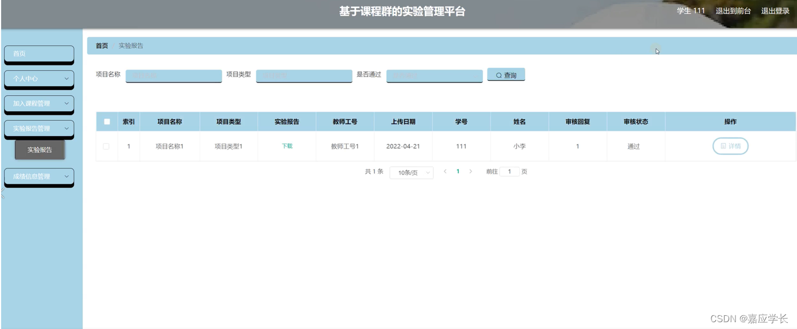Download the 实验报告 via 下载 link
Image resolution: width=797 pixels, height=329 pixels.
point(287,146)
